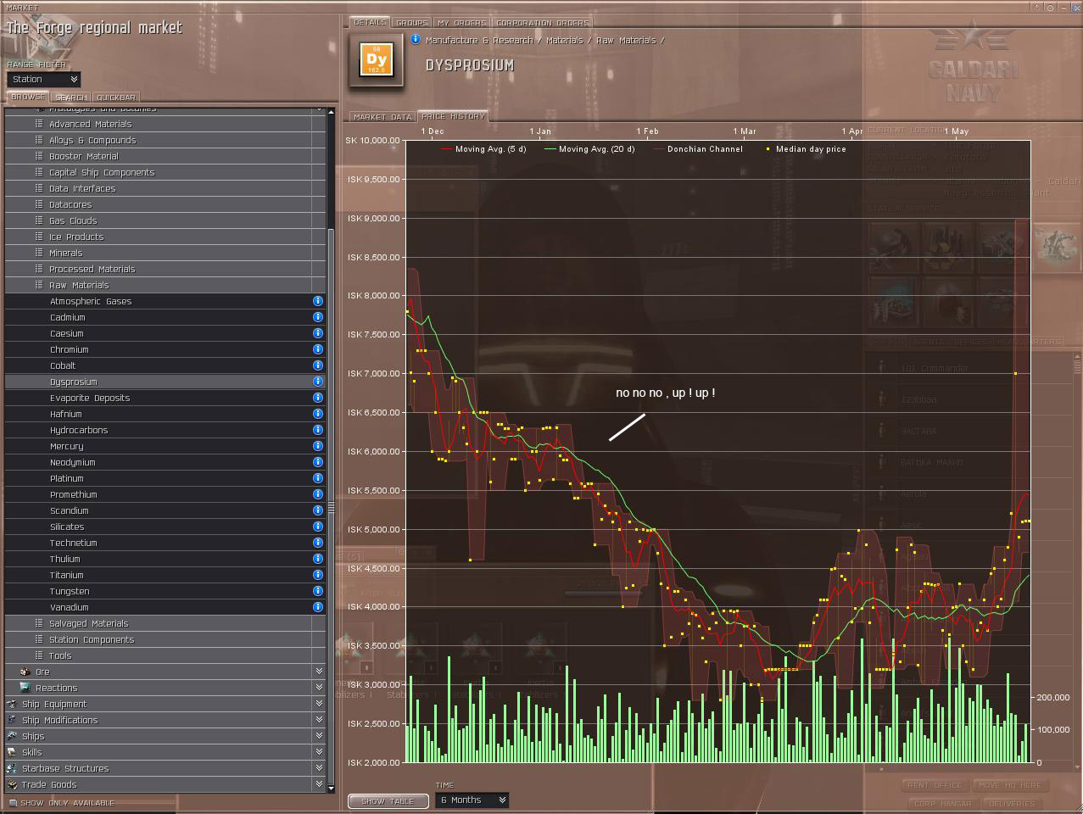The height and width of the screenshot is (814, 1083).
Task: Expand the Ships category
Action: coord(319,736)
